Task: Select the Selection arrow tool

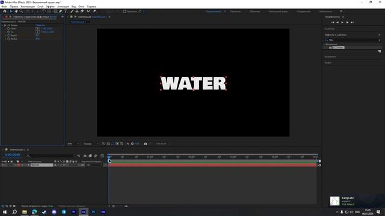Action: pos(11,11)
